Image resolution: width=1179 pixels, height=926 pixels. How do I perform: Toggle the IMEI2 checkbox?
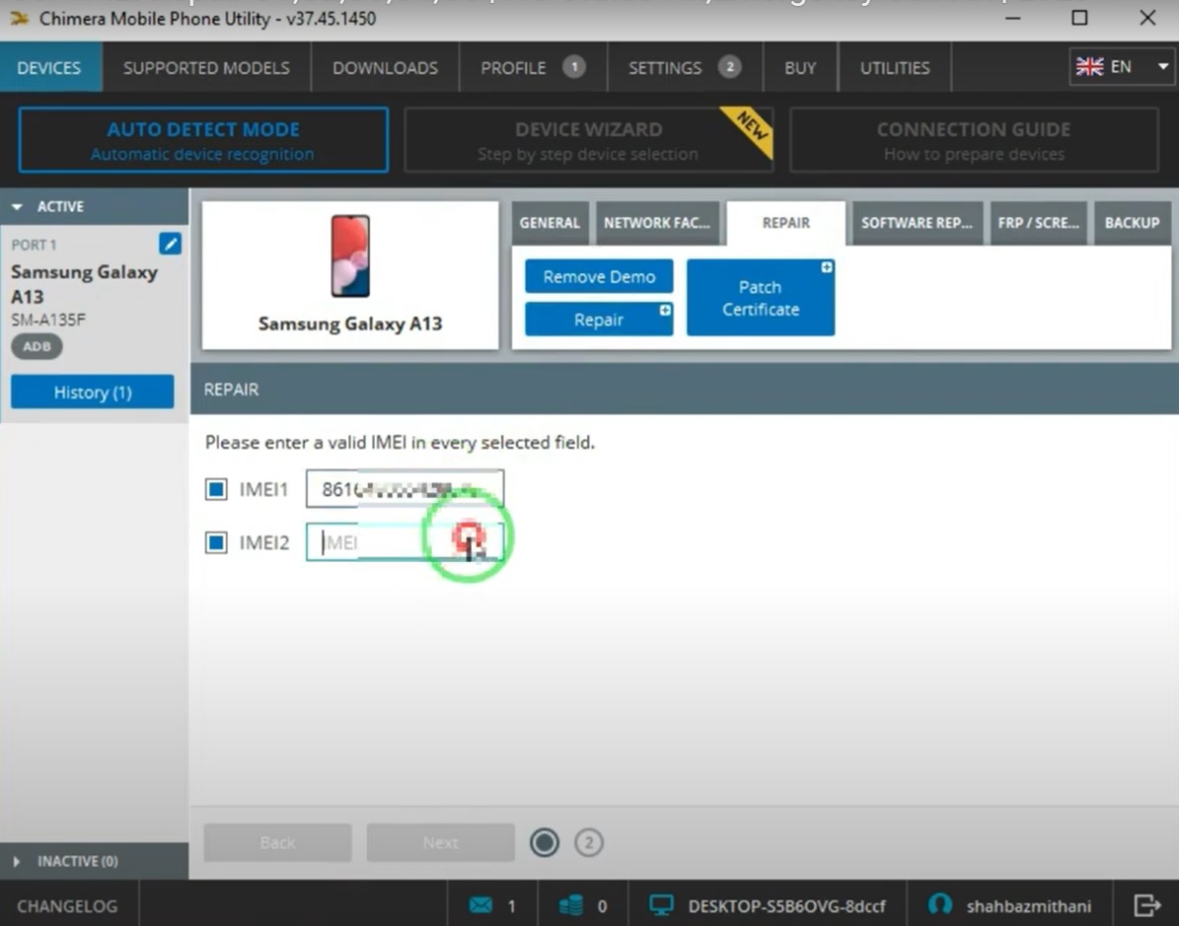tap(216, 542)
